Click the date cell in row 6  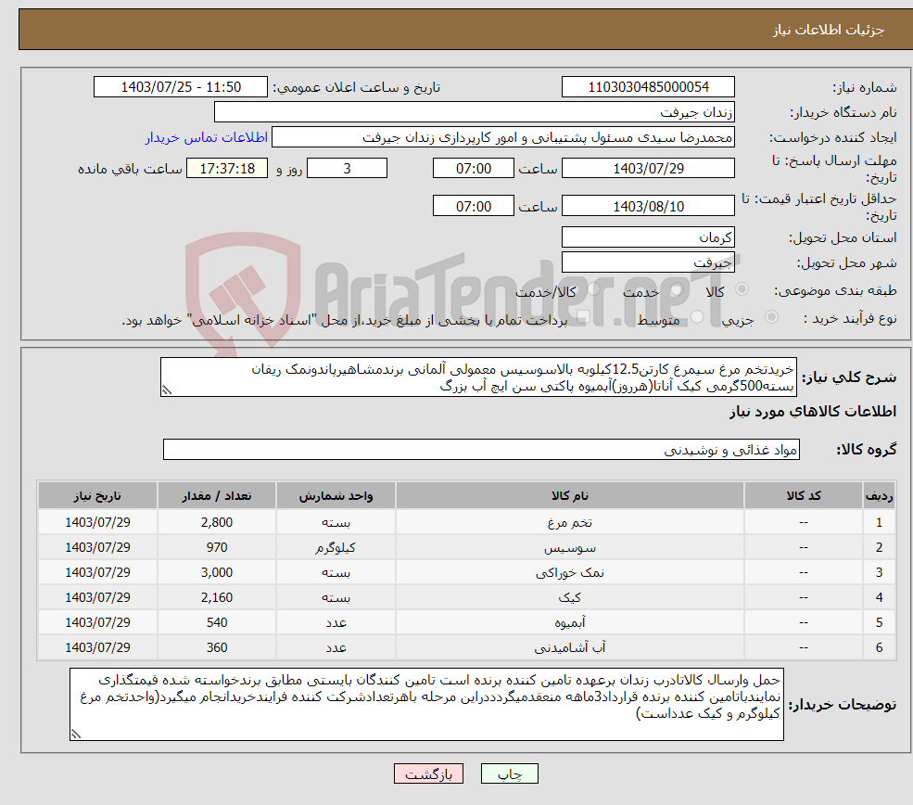coord(98,647)
